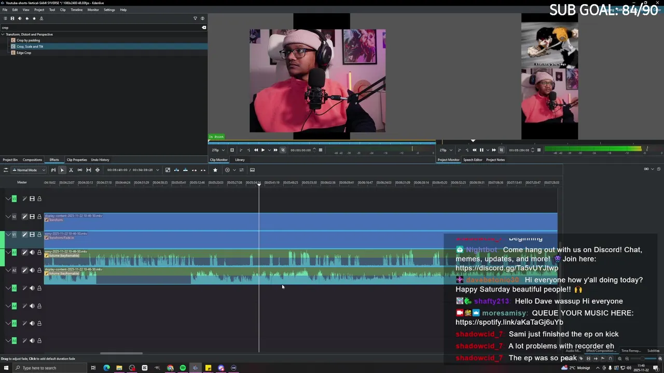Mute audio track A3

[32, 288]
